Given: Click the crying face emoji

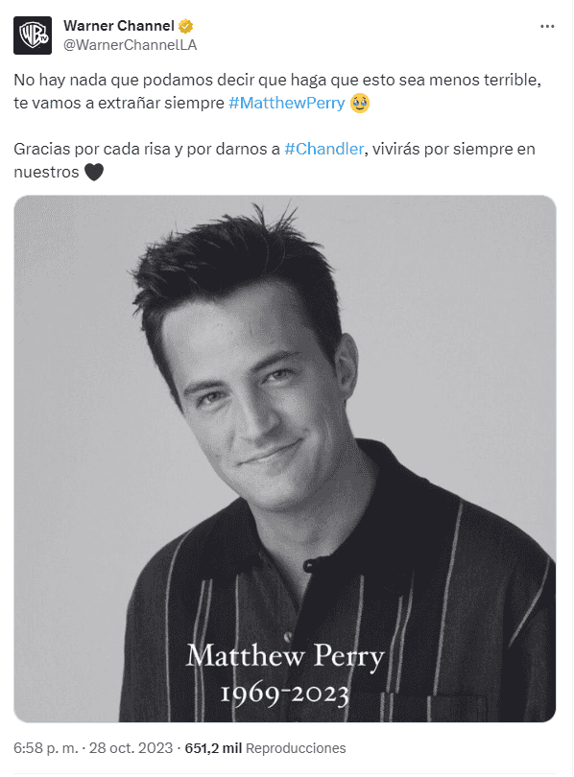Looking at the screenshot, I should click(360, 103).
